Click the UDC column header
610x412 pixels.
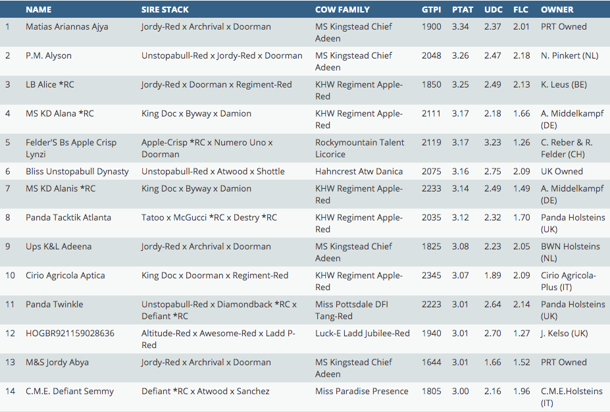tap(494, 10)
